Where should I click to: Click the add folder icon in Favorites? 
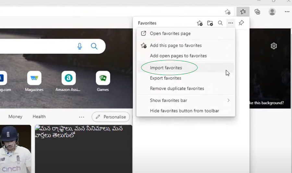click(x=210, y=23)
